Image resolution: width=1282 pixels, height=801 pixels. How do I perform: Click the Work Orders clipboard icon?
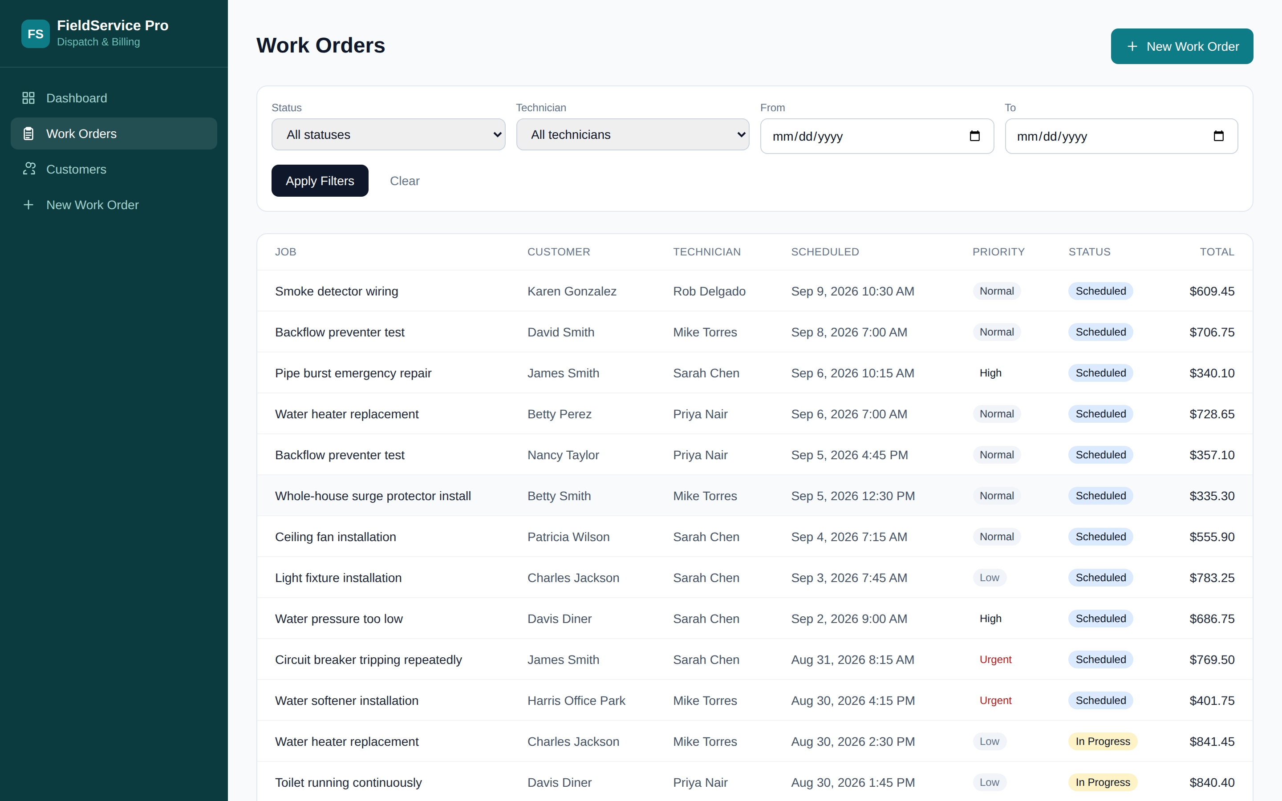coord(28,133)
